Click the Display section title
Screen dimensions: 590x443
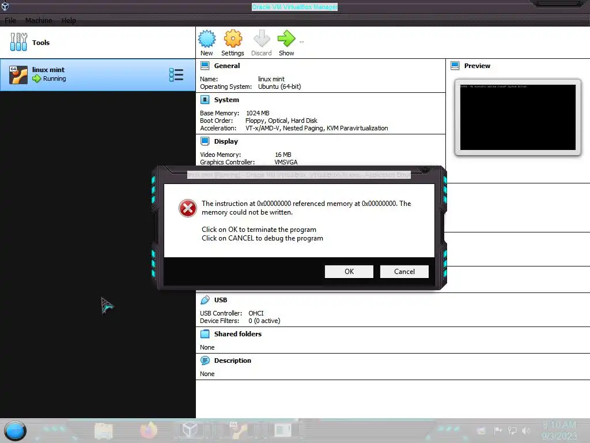(x=226, y=141)
